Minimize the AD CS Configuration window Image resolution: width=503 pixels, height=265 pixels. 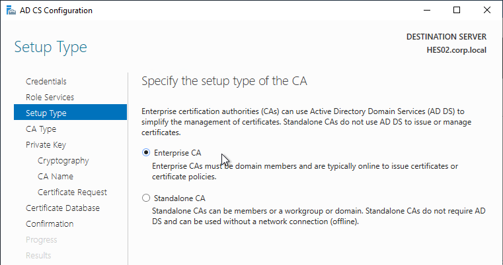point(426,11)
